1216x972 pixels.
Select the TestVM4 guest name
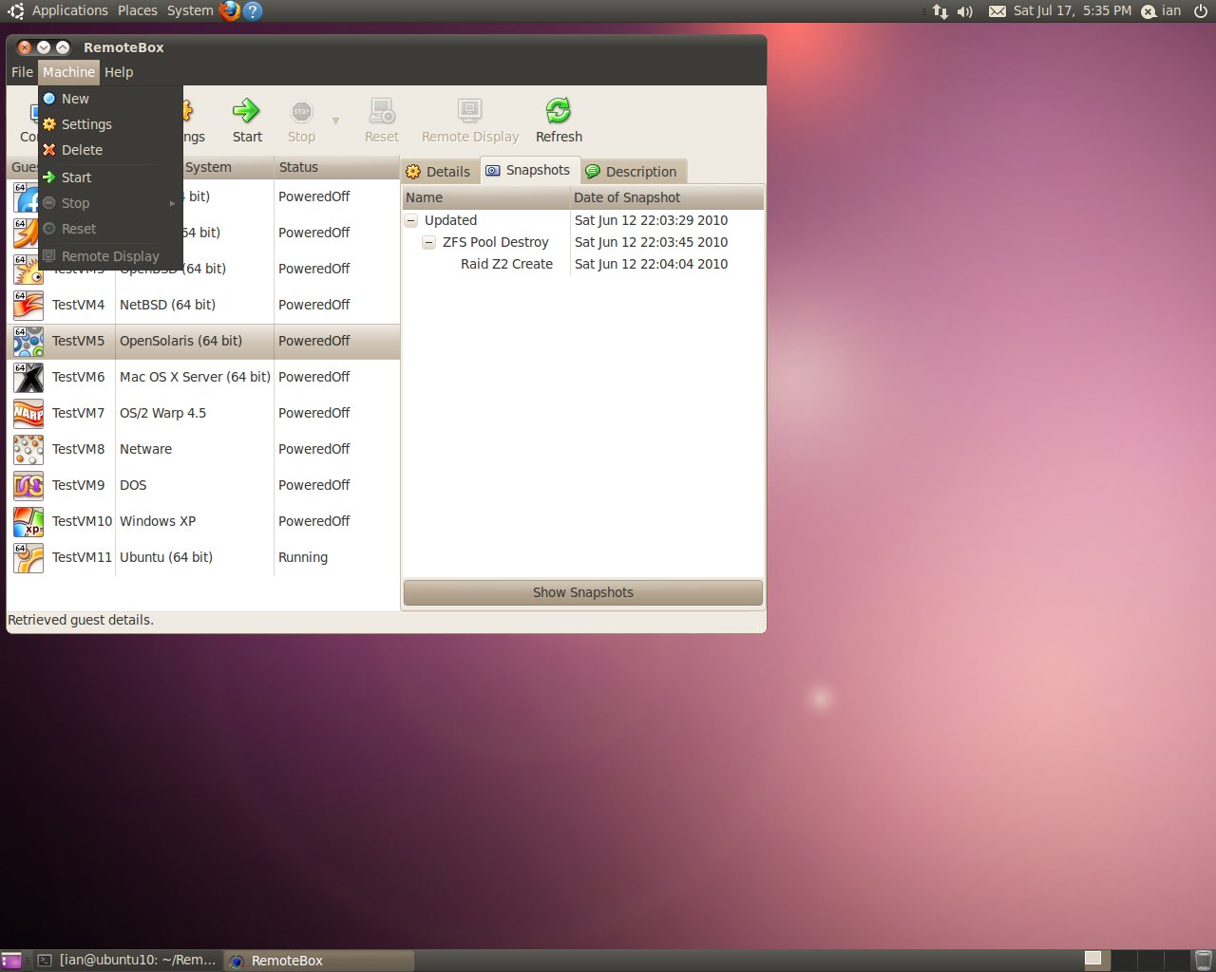78,305
